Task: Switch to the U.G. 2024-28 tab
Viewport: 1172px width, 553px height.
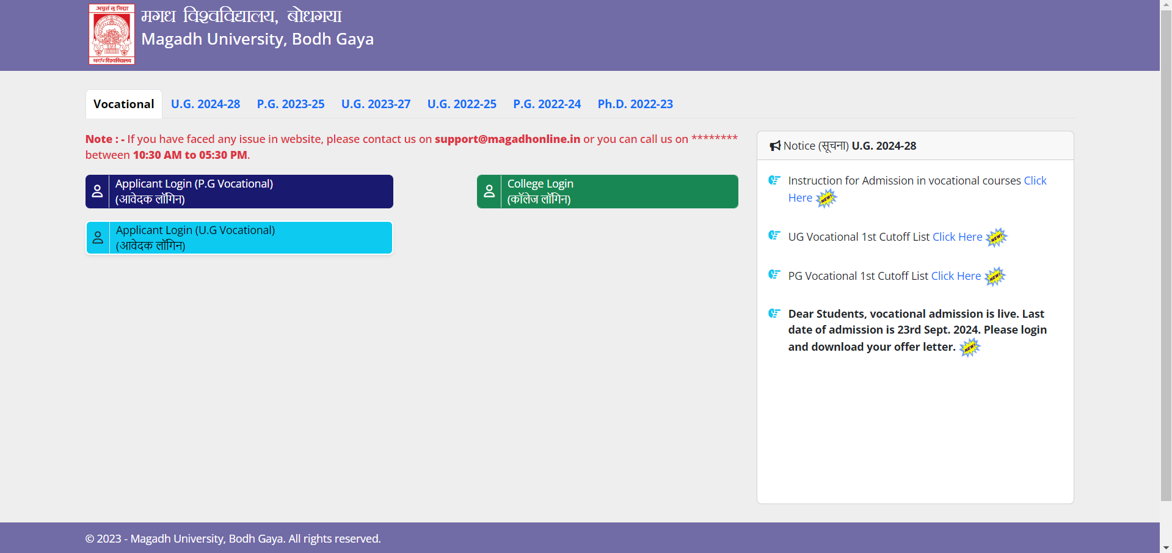Action: click(x=205, y=104)
